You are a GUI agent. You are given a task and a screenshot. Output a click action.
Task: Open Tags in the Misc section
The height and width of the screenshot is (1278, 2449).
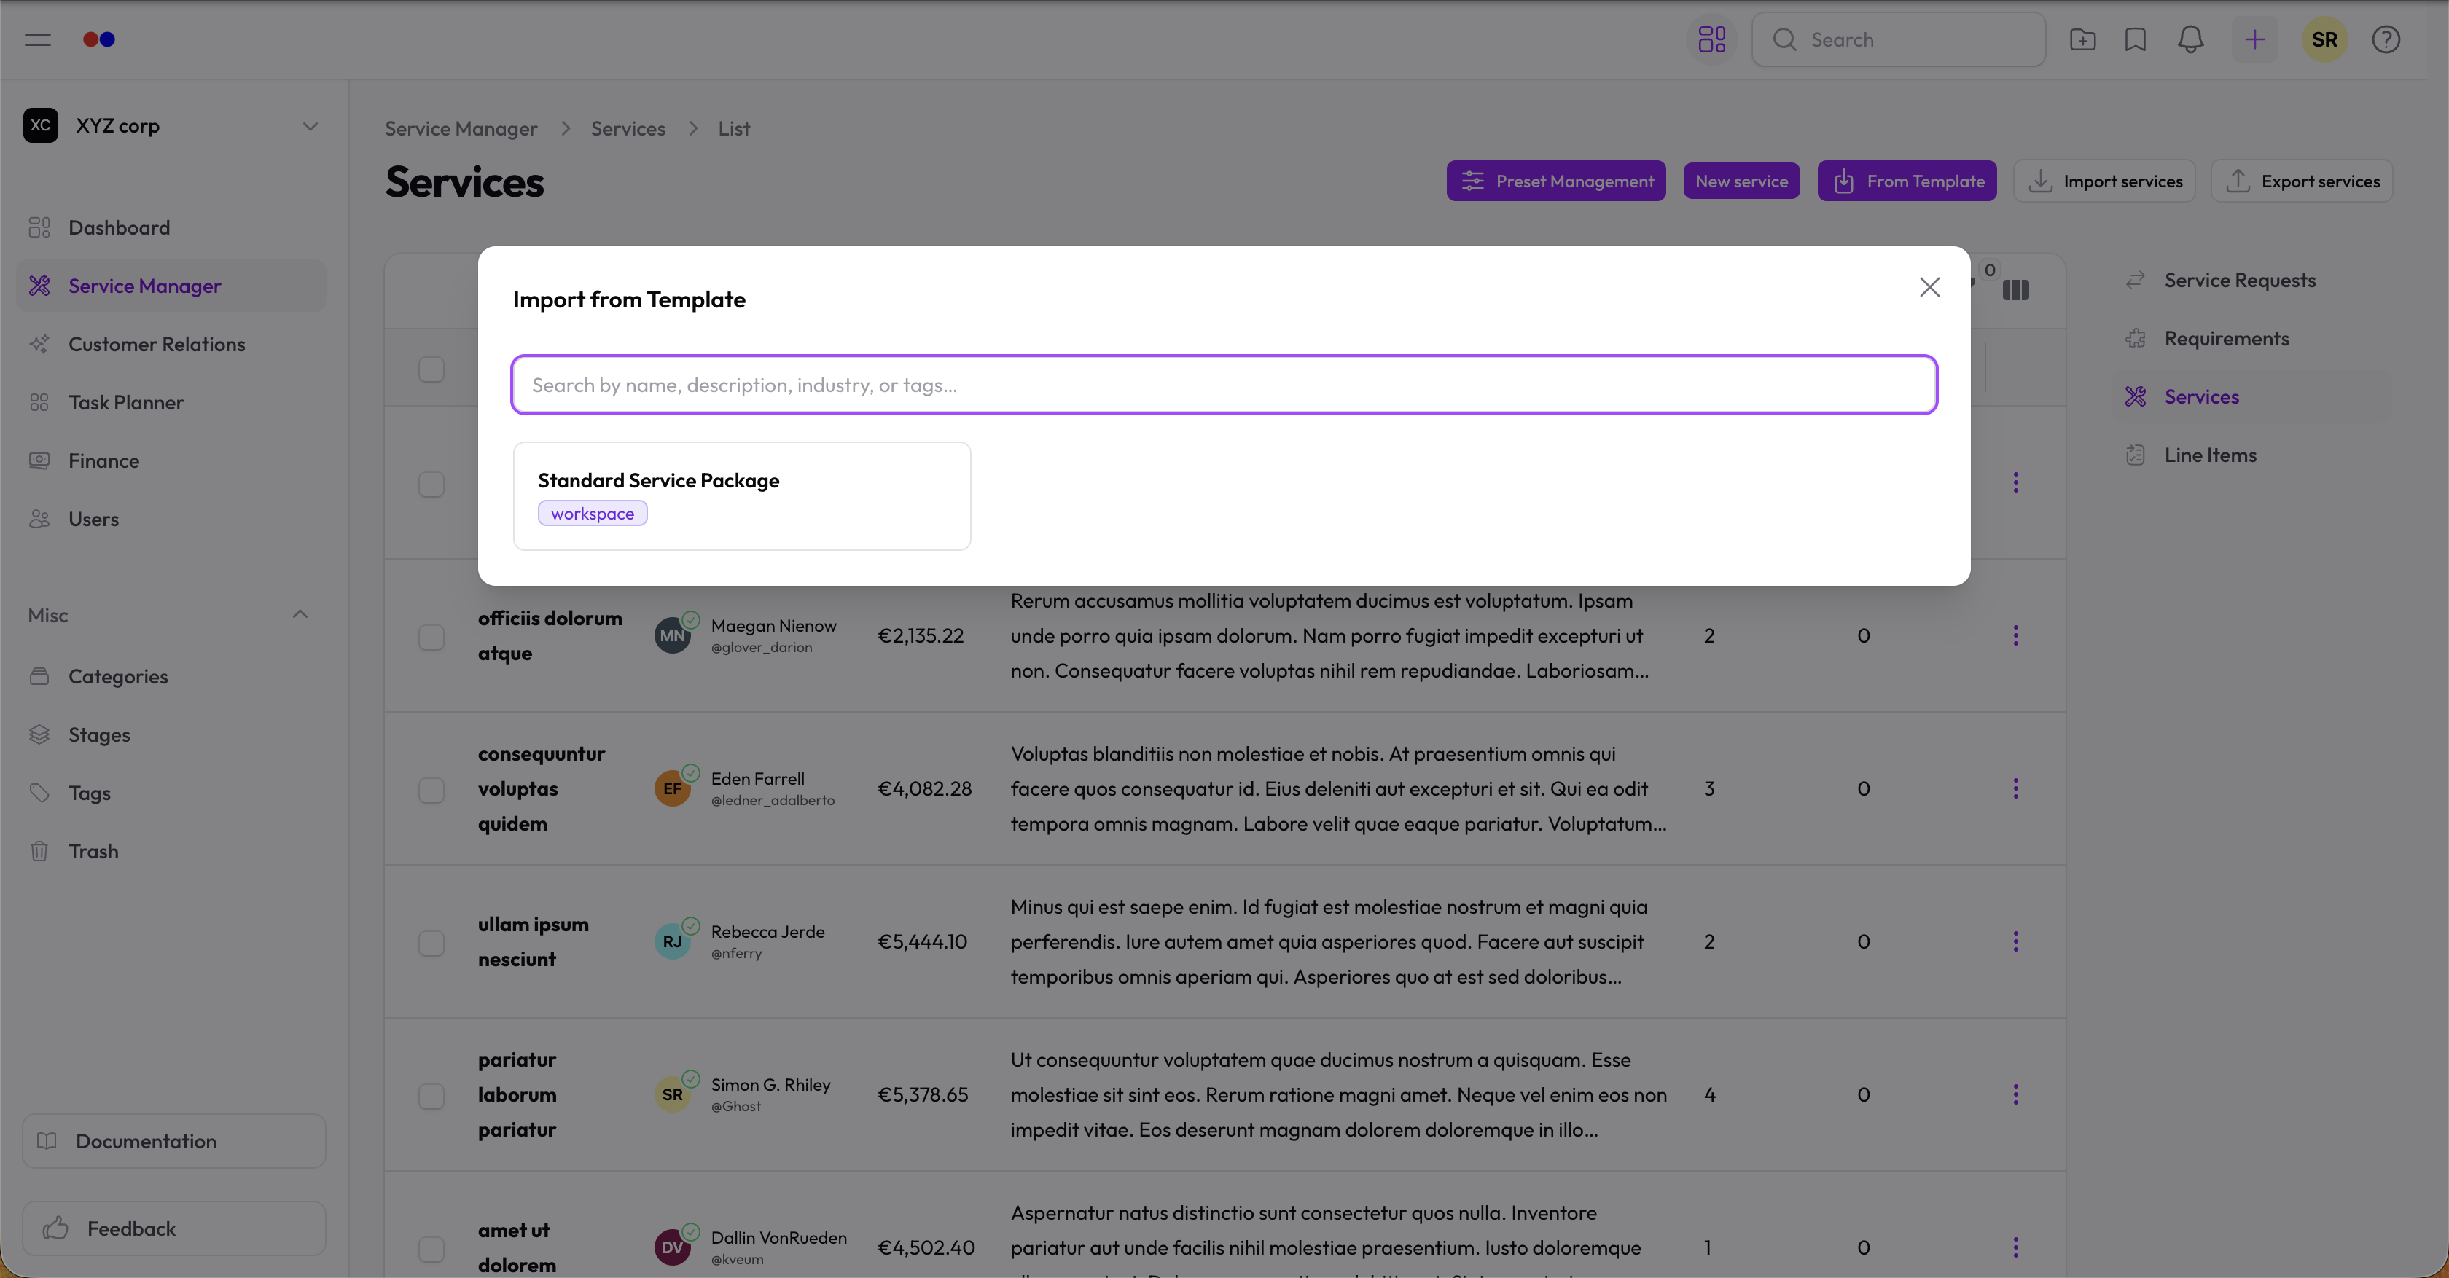pos(171,793)
